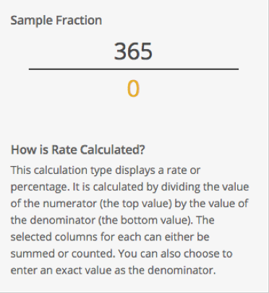Screen dimensions: 269x293
Task: Click the last line ending 'as the denominator.'
Action: pos(113,270)
